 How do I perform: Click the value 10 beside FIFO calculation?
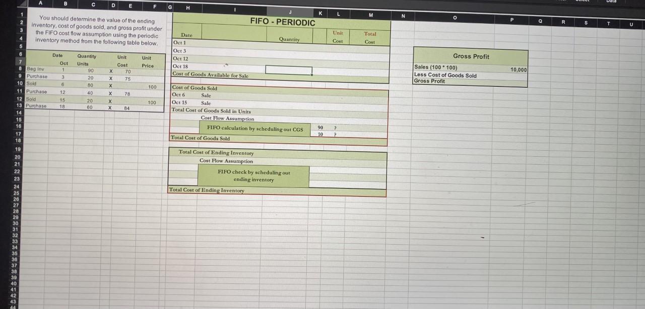click(320, 134)
